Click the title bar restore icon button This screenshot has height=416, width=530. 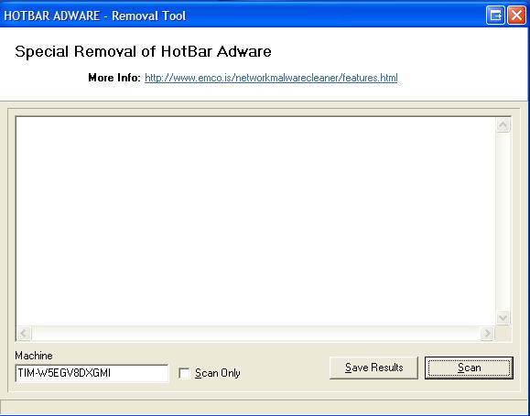(x=495, y=16)
